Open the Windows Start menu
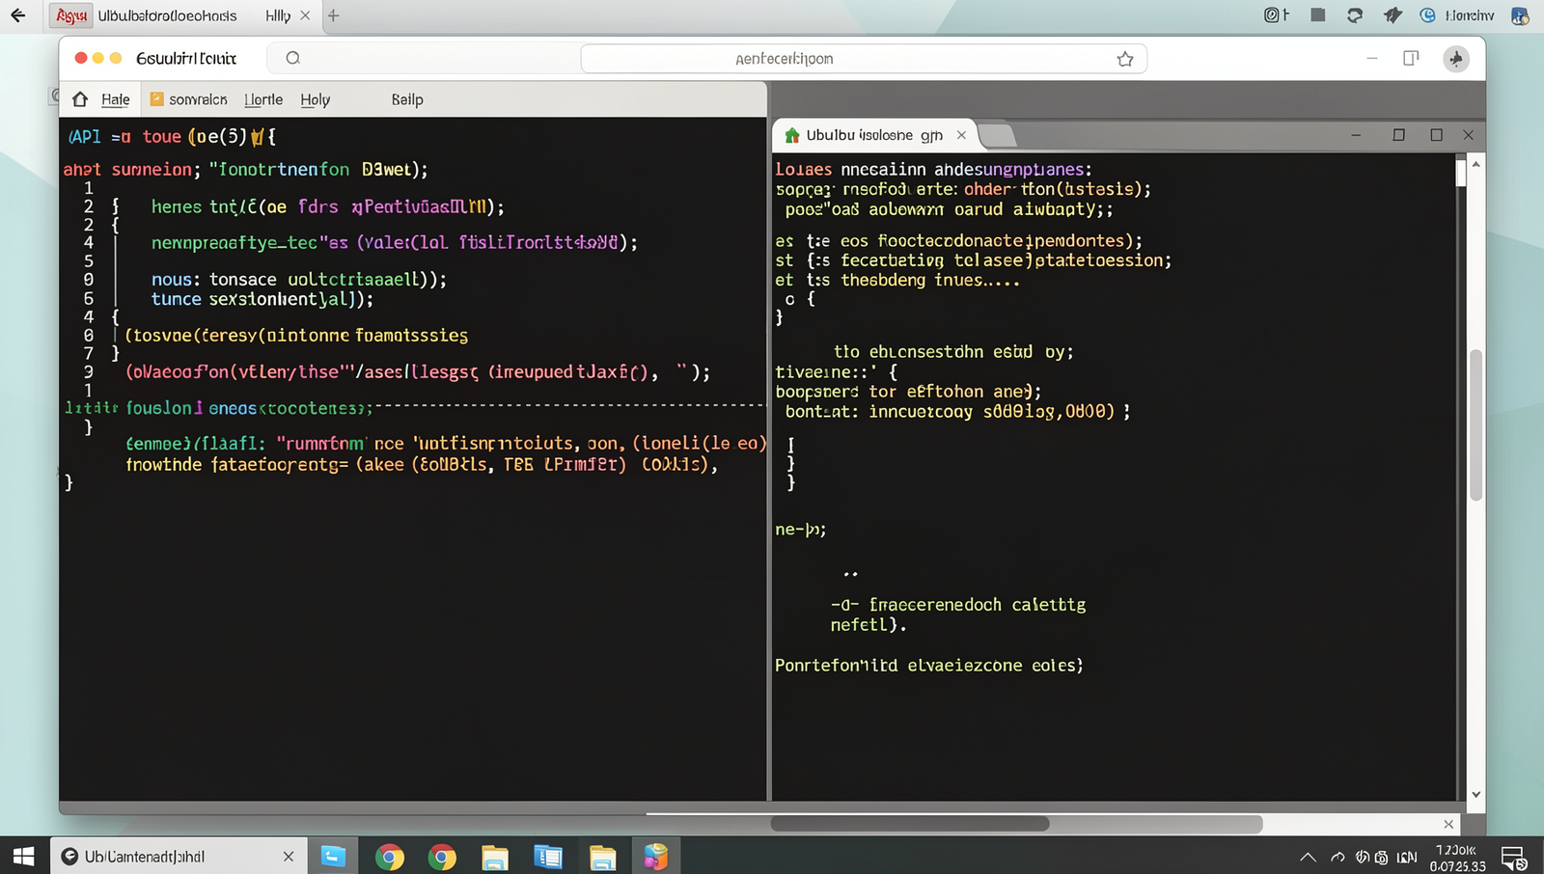The height and width of the screenshot is (874, 1544). tap(24, 856)
